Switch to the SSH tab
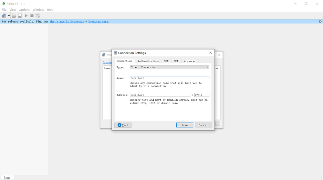This screenshot has width=323, height=180. [x=166, y=61]
